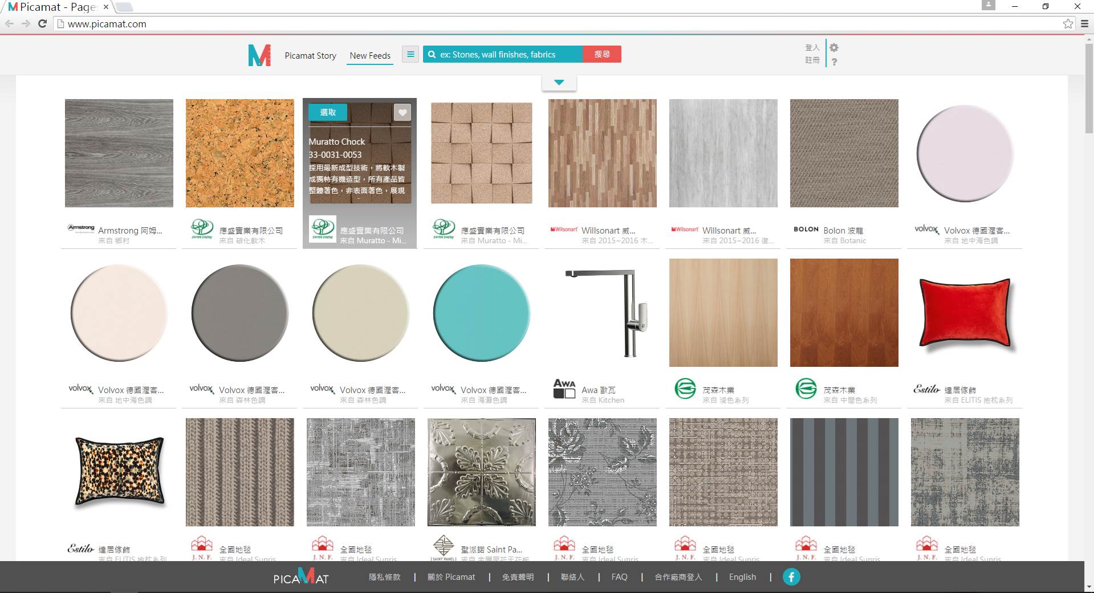Open the leopard print pillow thumbnail
The width and height of the screenshot is (1094, 593).
click(x=119, y=472)
